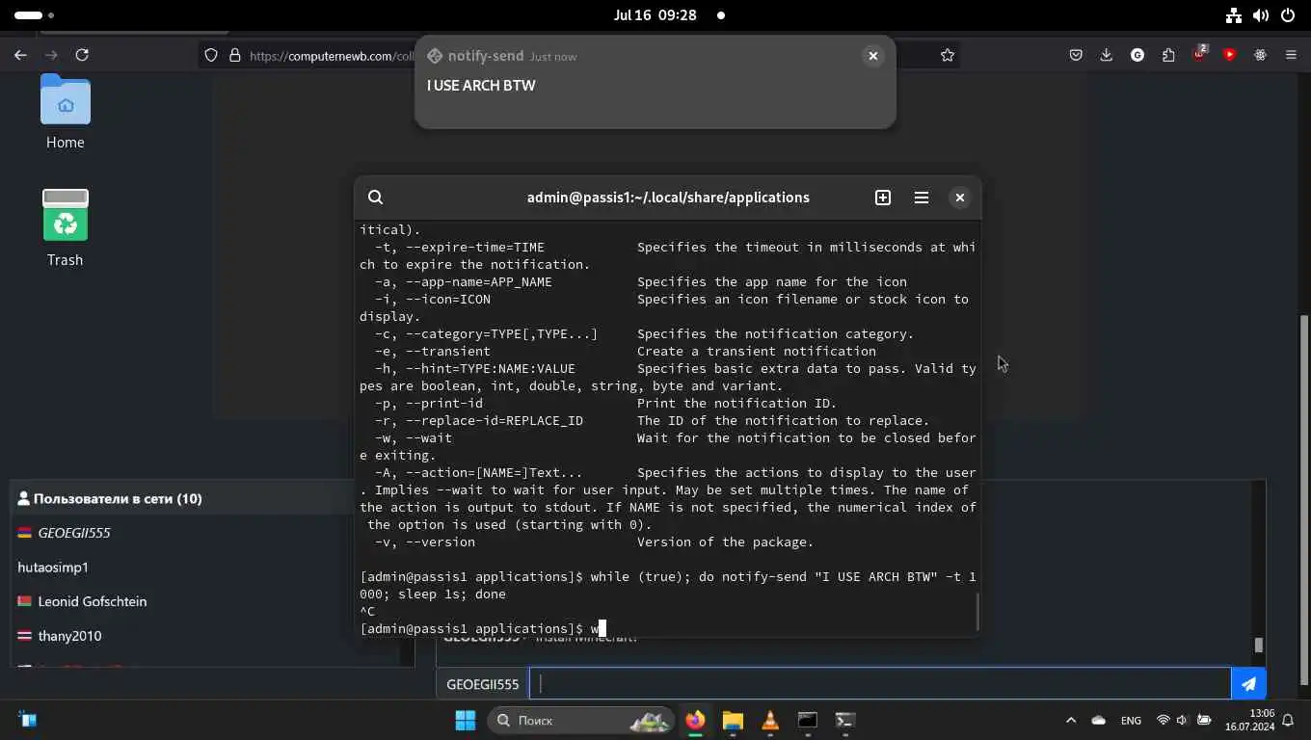Open the taskbar clock 13:06 16.07.2024

point(1249,720)
